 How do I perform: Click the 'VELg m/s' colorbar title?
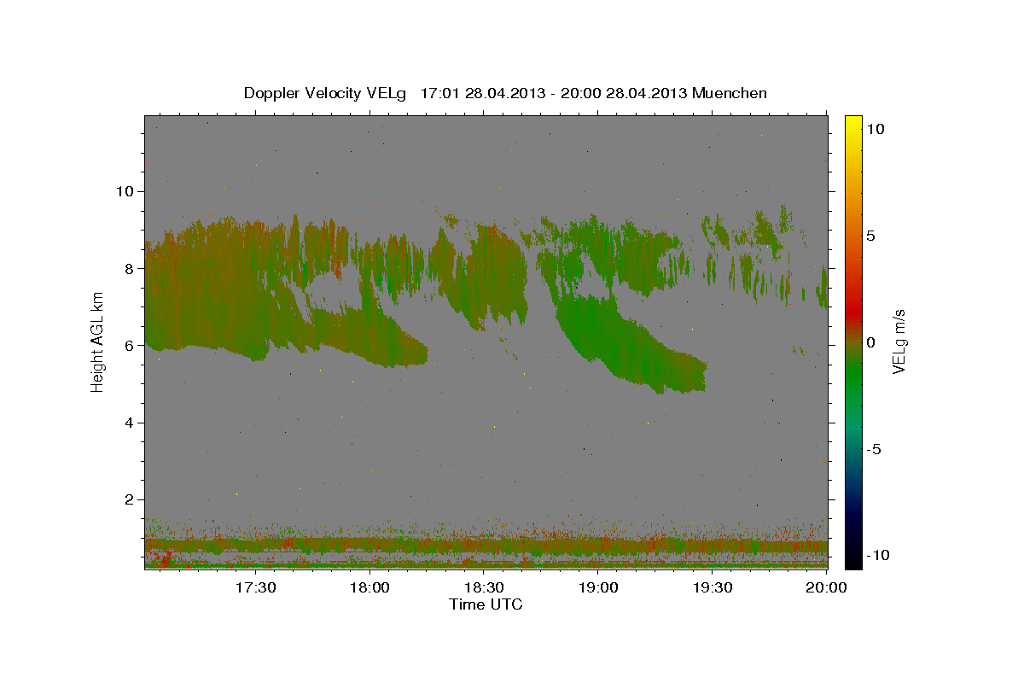click(x=899, y=341)
